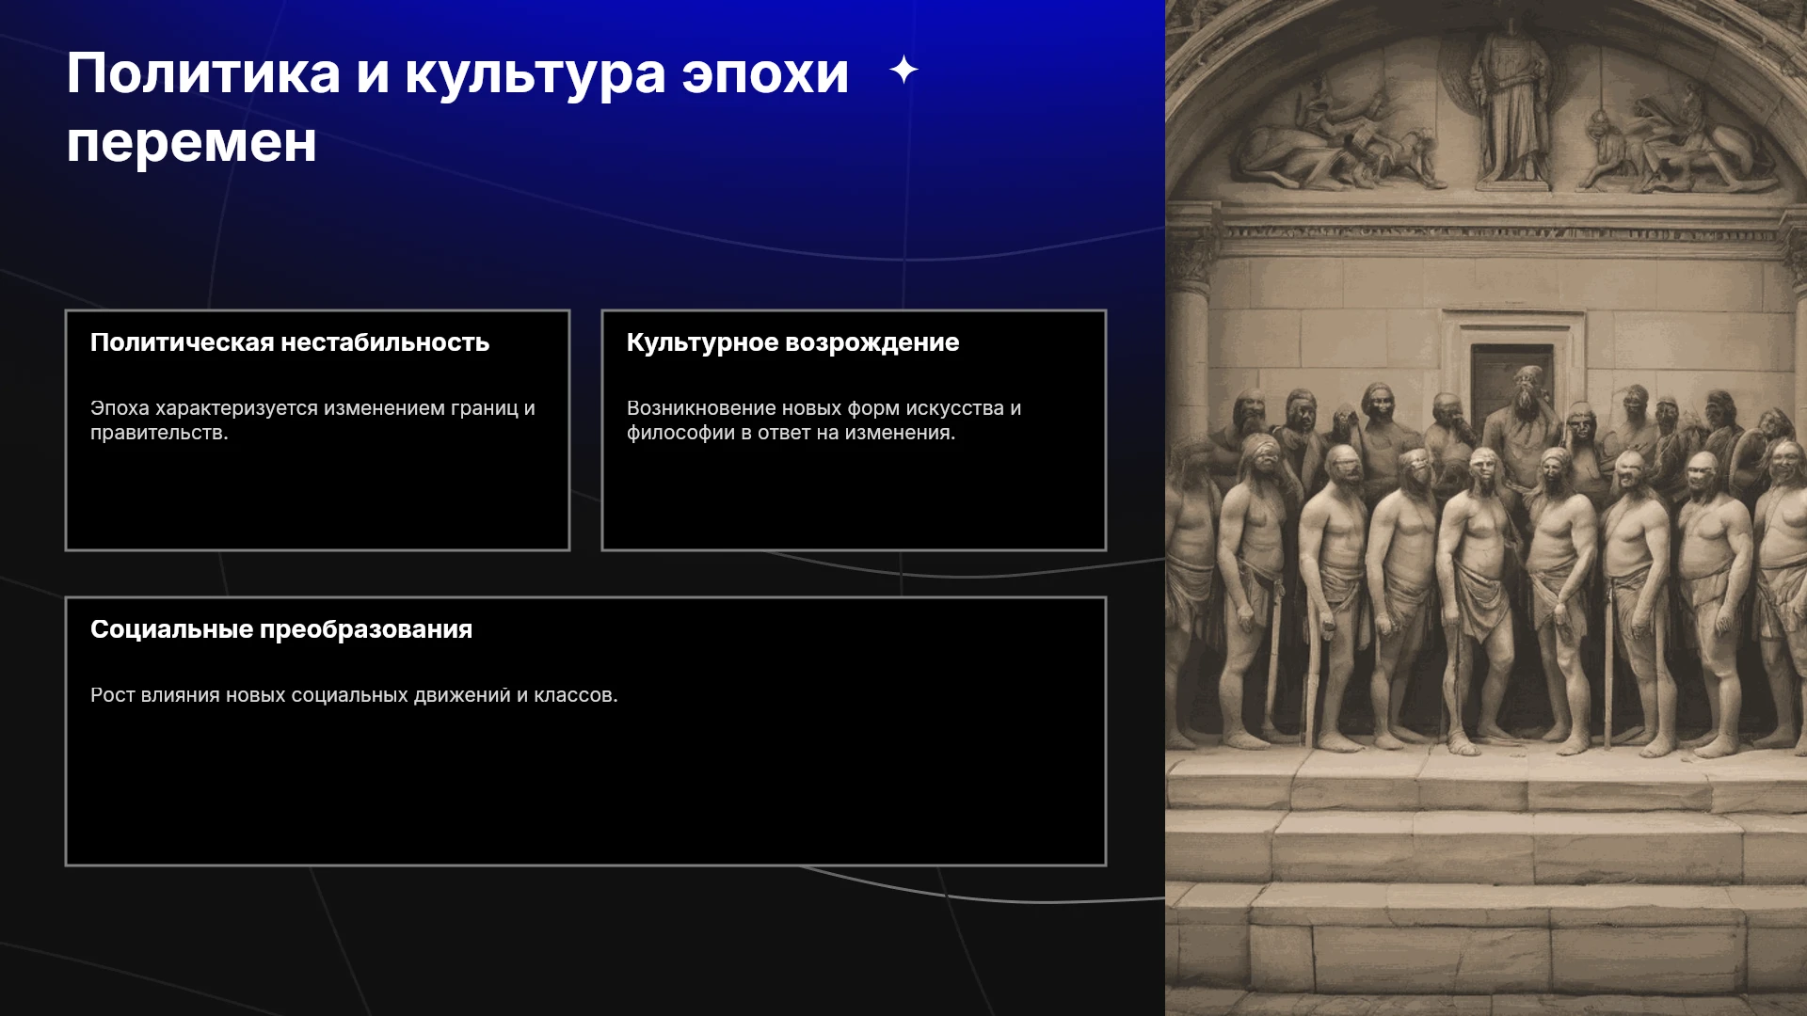
Task: Click the stone steps in the image
Action: click(x=1486, y=875)
